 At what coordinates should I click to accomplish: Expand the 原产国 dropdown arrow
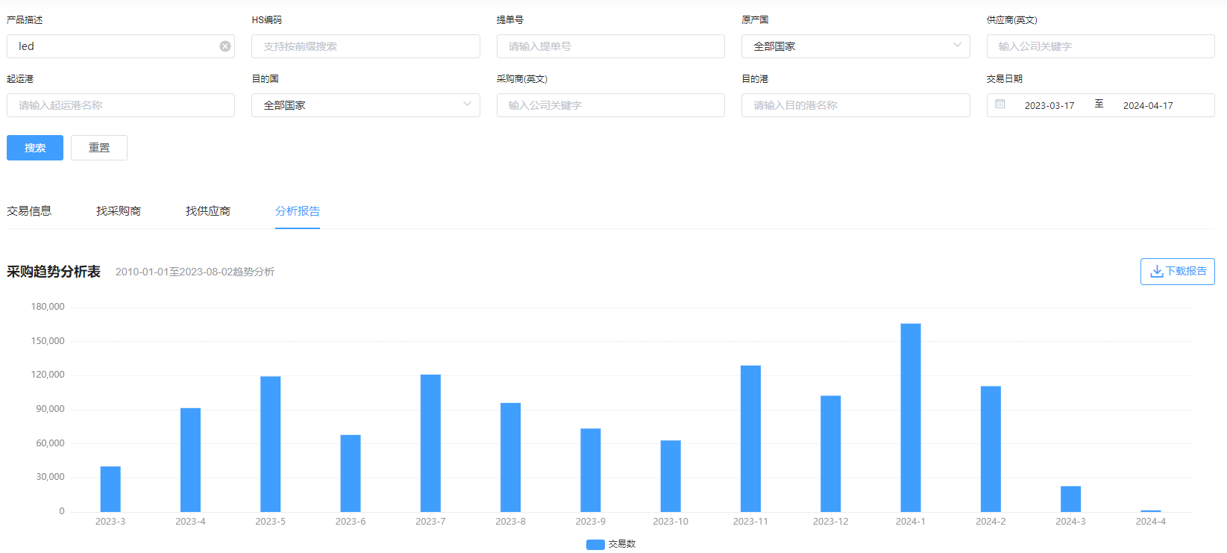pos(957,46)
